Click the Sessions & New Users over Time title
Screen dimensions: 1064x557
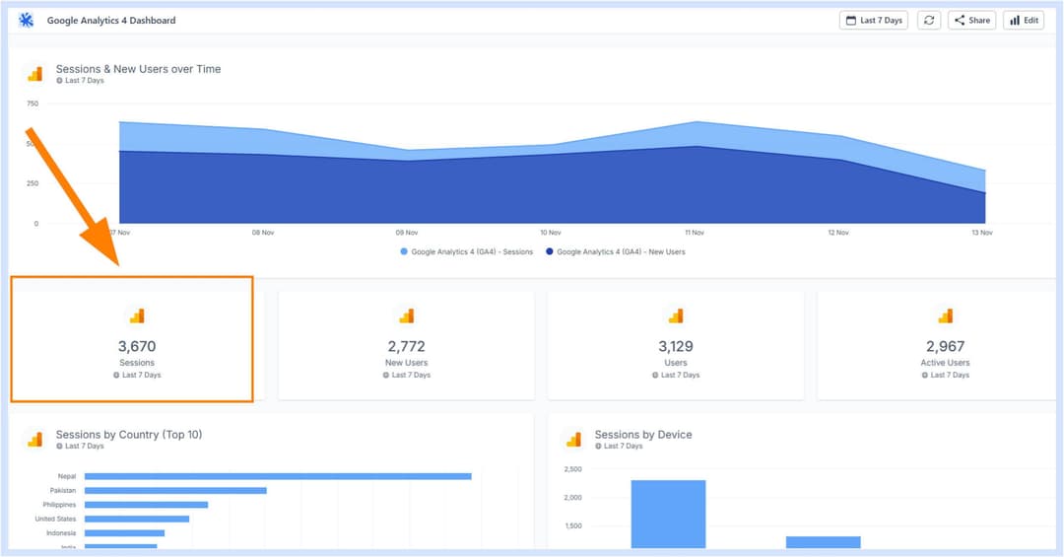pos(139,69)
